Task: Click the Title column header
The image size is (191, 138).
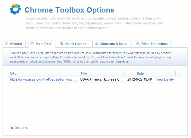Action: coord(101,73)
